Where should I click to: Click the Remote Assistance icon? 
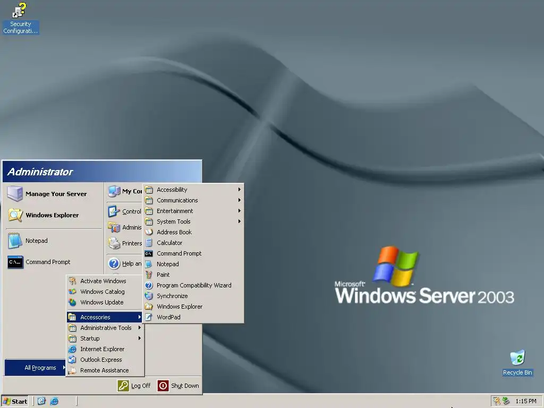(72, 370)
